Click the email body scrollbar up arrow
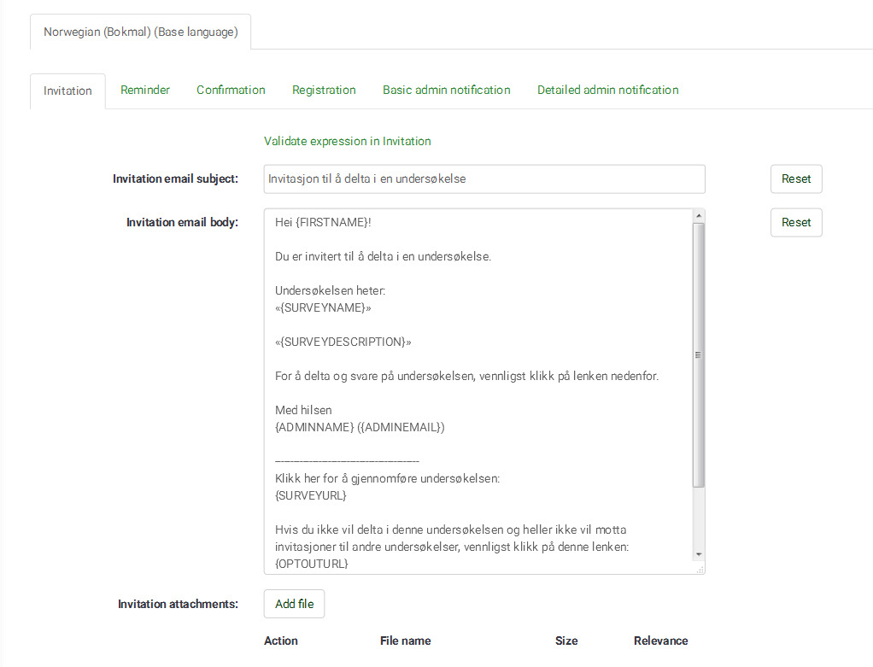 pyautogui.click(x=698, y=215)
